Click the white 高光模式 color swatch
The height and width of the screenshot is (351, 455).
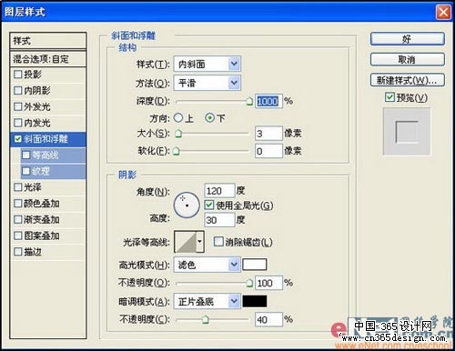click(x=255, y=265)
